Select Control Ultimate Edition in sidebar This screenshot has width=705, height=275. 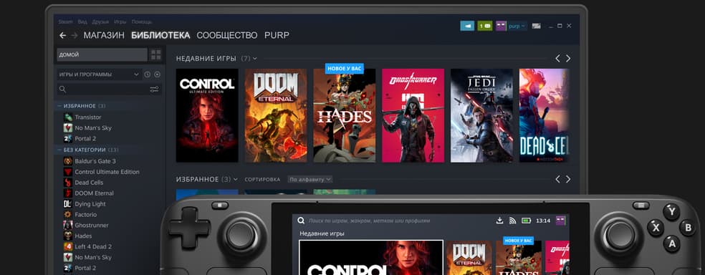107,172
